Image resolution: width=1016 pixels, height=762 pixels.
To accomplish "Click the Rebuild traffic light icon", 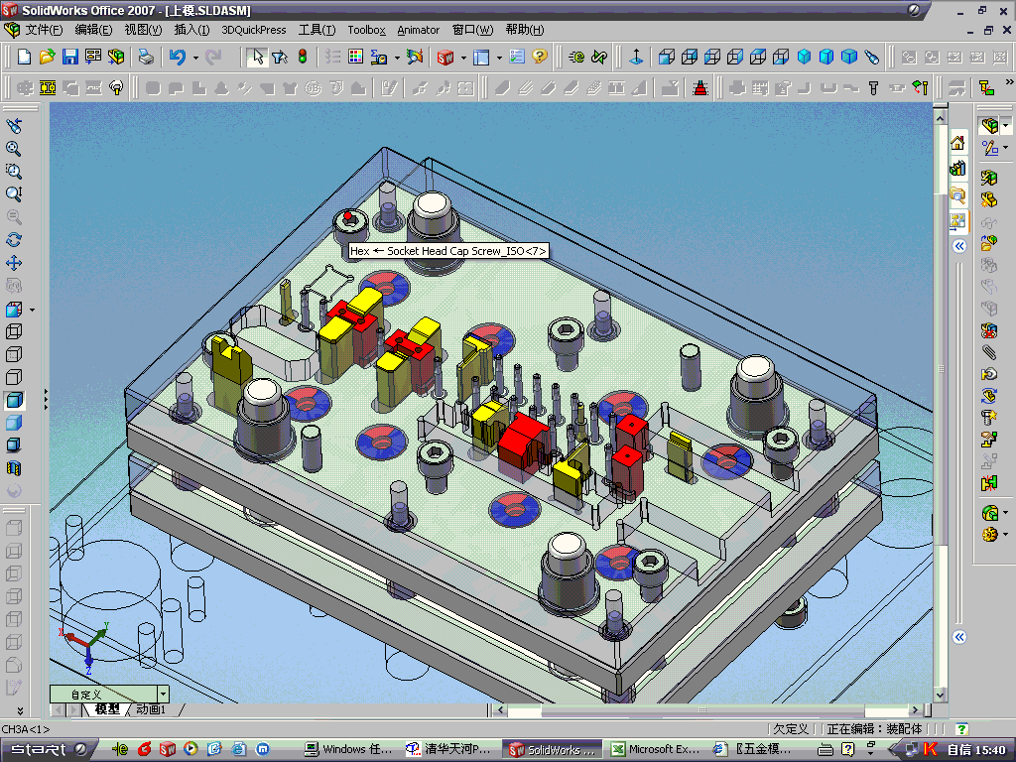I will [303, 57].
